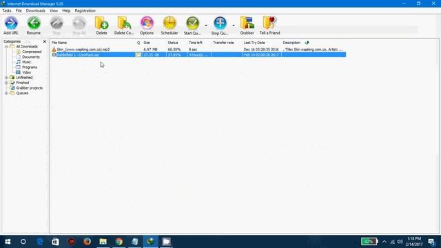Expand the Finished tree node
The height and width of the screenshot is (248, 441).
coord(6,83)
